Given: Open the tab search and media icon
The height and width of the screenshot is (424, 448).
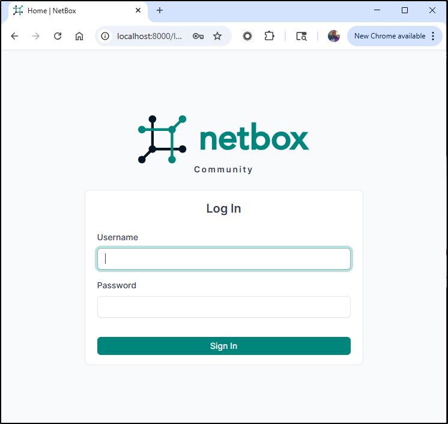Looking at the screenshot, I should tap(301, 36).
